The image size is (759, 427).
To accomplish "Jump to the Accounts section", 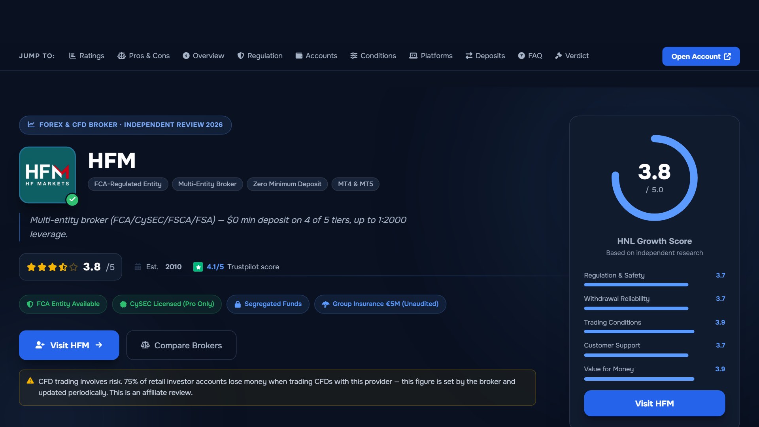I will tap(316, 56).
